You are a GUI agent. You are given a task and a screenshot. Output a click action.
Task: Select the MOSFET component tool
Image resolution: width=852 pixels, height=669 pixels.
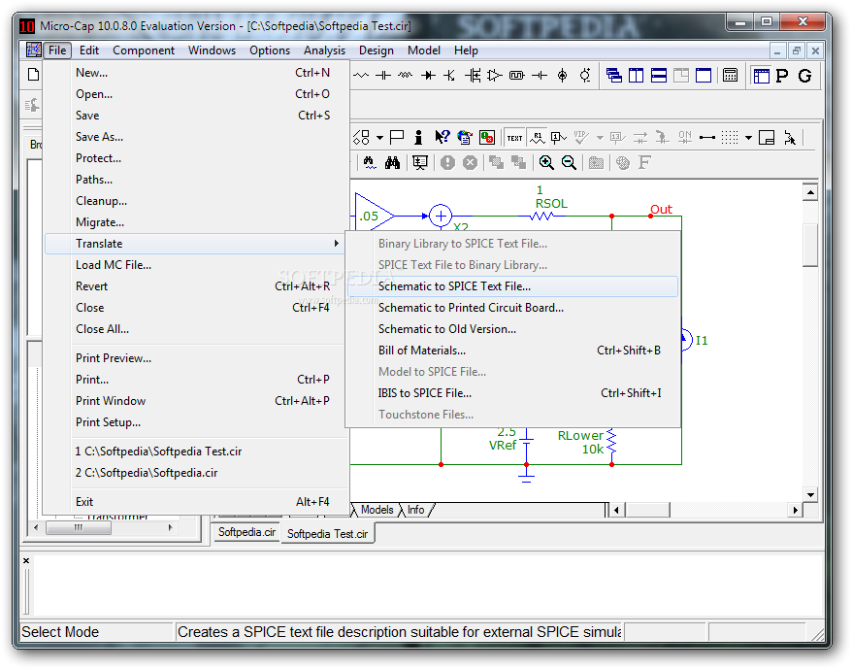tap(473, 76)
